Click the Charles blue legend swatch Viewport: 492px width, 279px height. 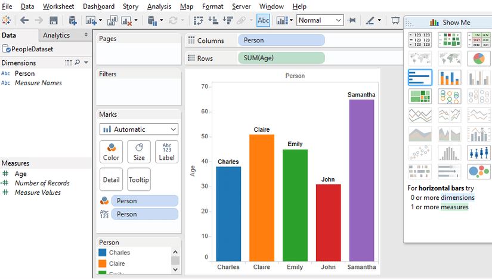(103, 252)
